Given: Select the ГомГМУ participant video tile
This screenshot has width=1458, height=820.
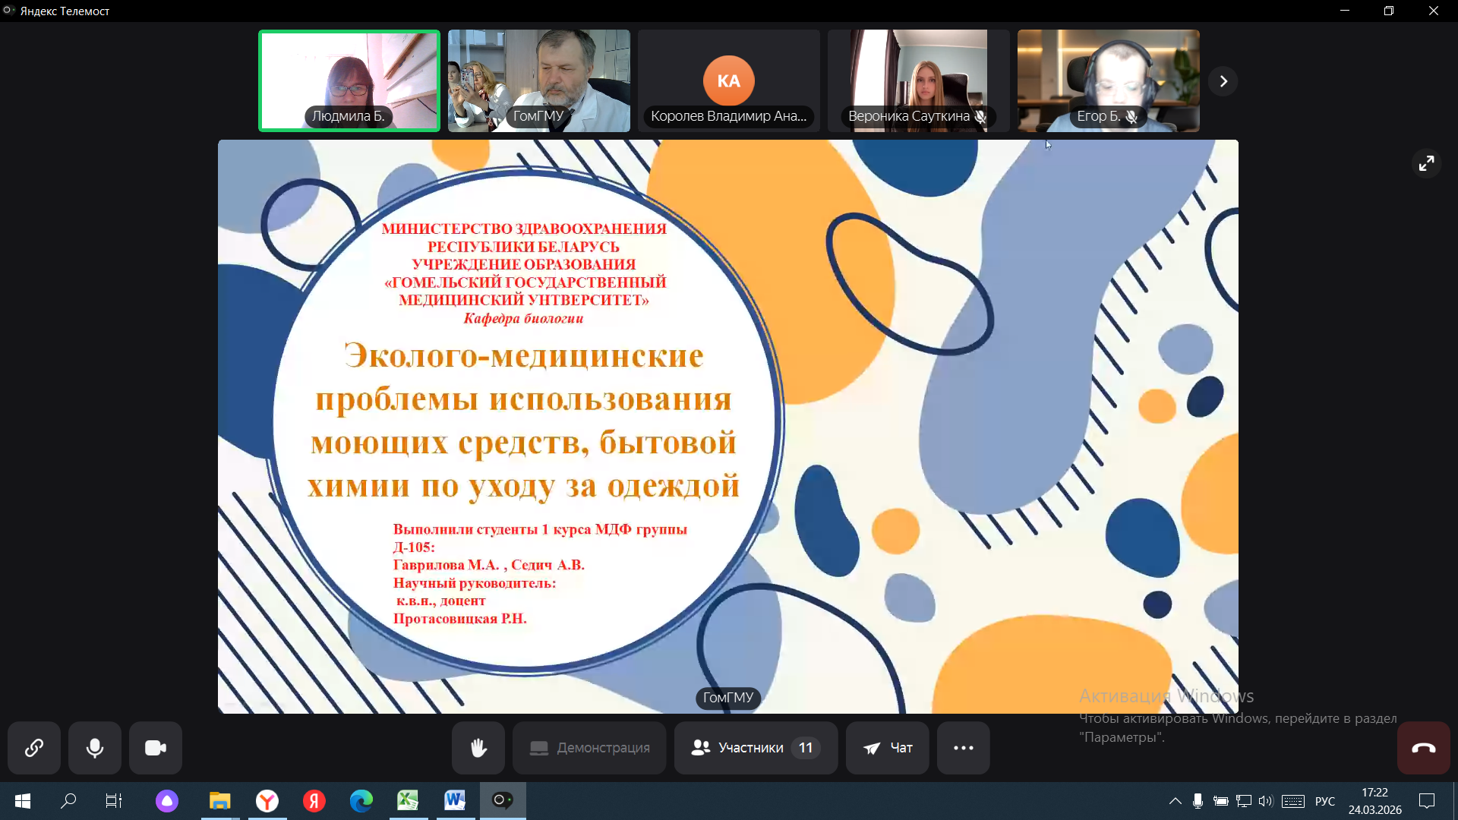Looking at the screenshot, I should click(539, 80).
